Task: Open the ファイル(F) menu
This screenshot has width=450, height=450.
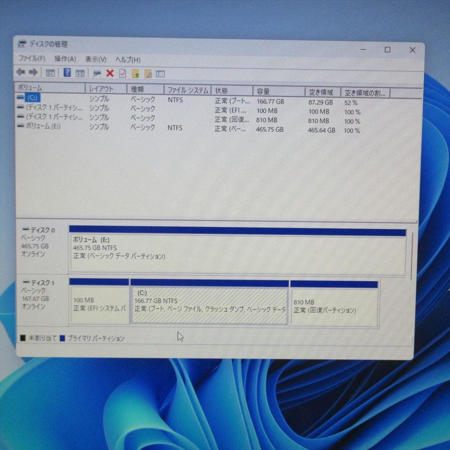Action: pos(32,59)
